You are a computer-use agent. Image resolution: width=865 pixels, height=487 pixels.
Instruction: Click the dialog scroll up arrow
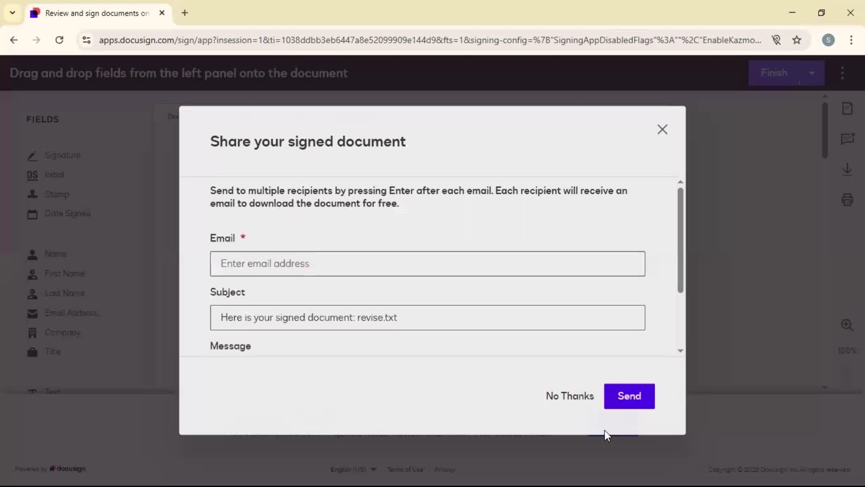pos(680,182)
